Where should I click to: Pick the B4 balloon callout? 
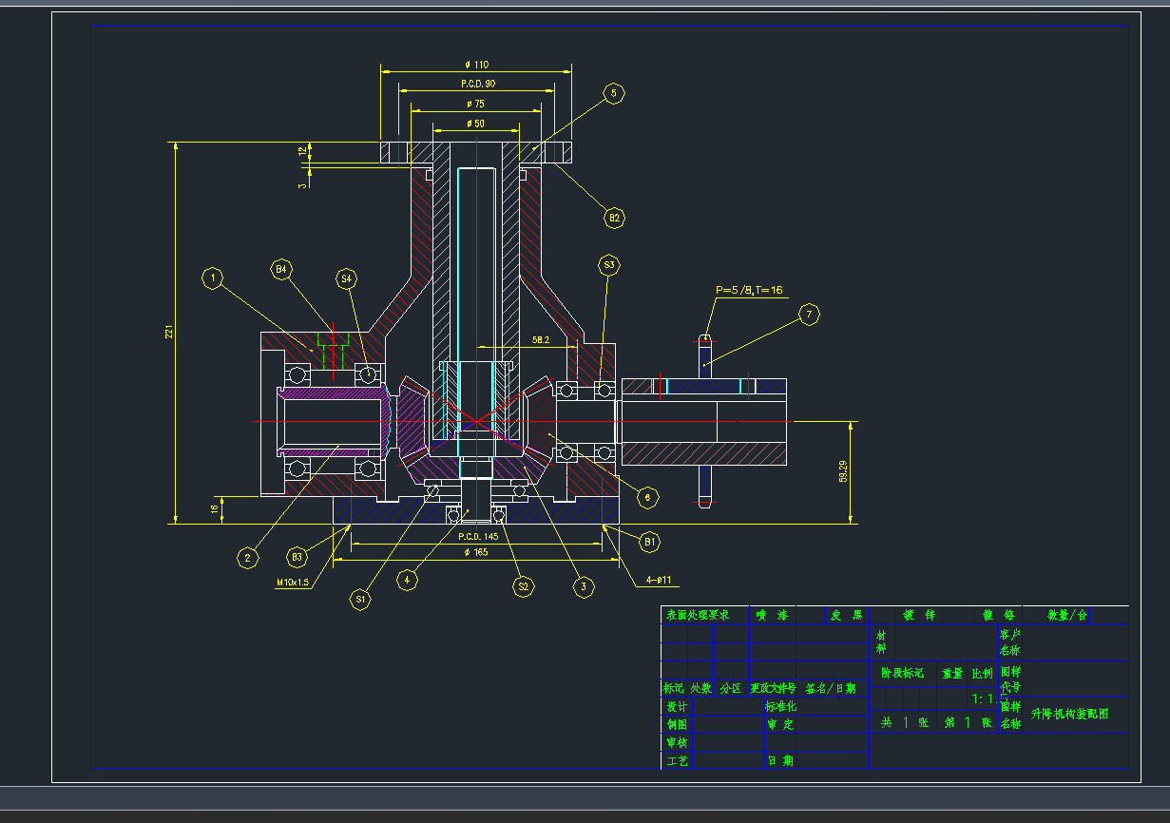pyautogui.click(x=281, y=269)
